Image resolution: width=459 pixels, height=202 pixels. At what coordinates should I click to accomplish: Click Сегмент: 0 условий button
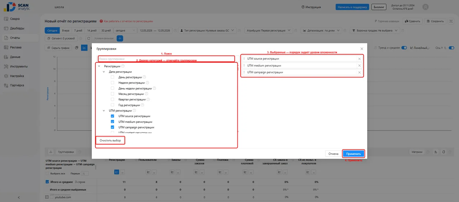61,38
